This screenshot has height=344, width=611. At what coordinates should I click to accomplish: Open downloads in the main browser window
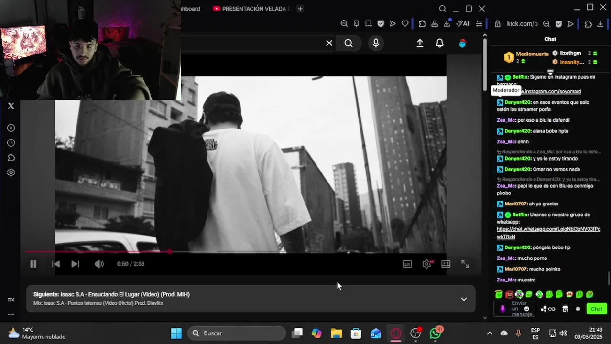click(x=447, y=24)
